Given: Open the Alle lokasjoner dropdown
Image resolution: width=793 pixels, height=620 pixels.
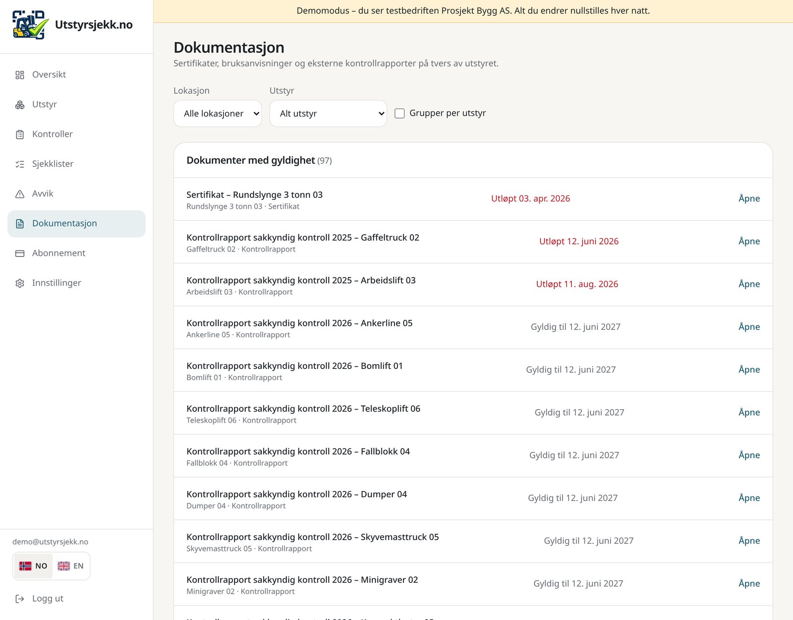Looking at the screenshot, I should point(218,114).
